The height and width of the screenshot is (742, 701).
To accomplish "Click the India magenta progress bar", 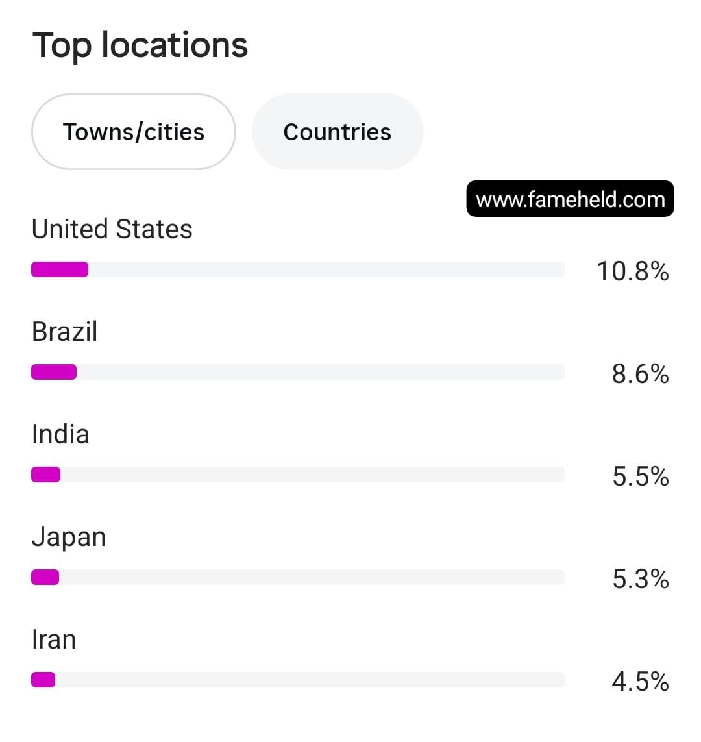I will coord(46,475).
